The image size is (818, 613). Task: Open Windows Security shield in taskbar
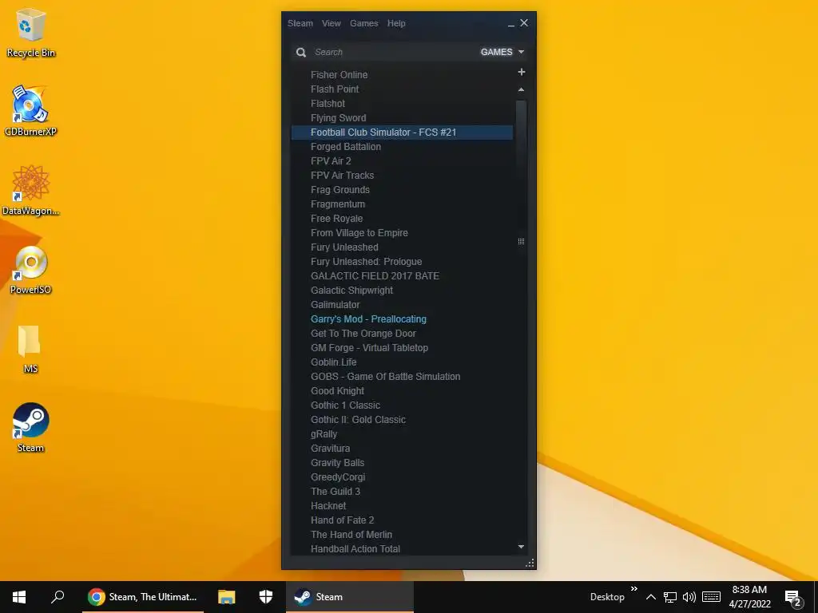266,596
